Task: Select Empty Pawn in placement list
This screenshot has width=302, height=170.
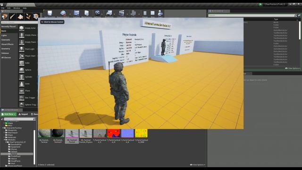Action: (x=28, y=42)
